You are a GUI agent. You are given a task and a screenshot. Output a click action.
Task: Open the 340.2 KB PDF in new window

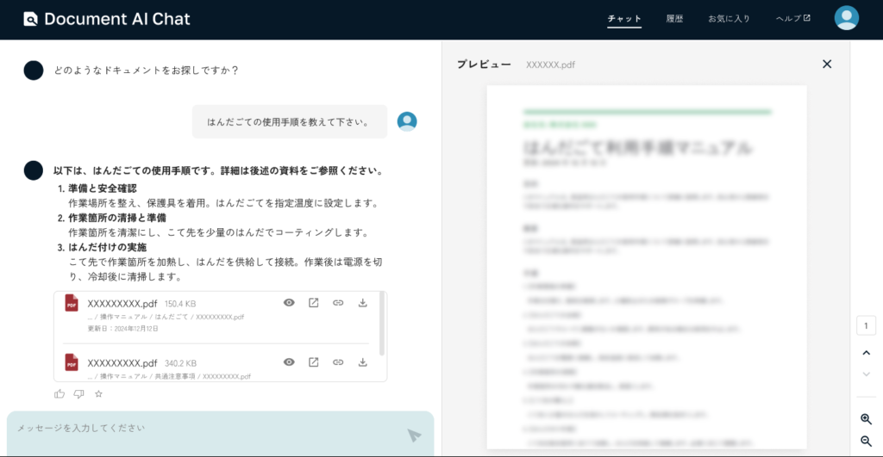[314, 362]
